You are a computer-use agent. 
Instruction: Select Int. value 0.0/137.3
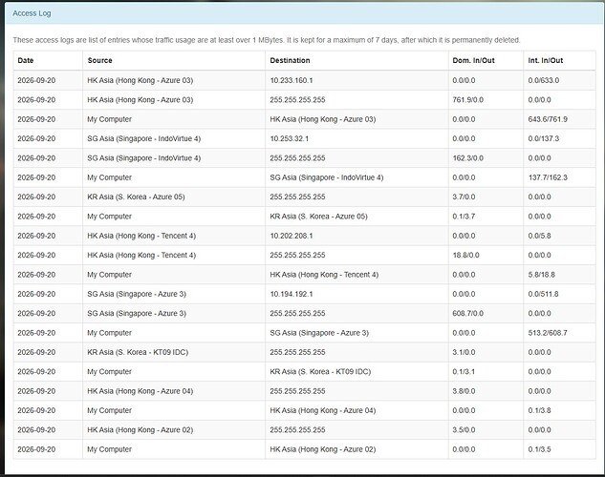(544, 138)
